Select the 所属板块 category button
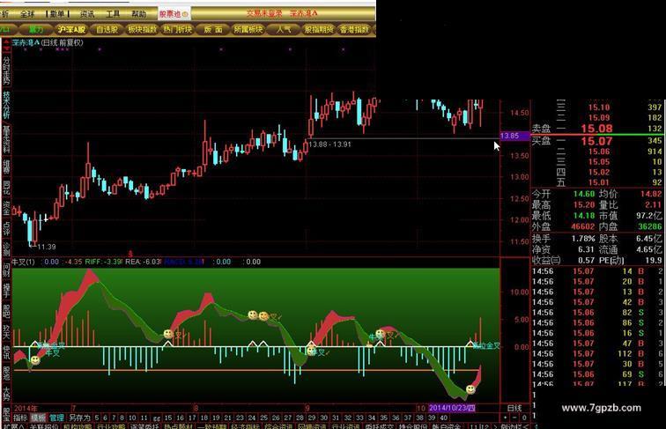Image resolution: width=666 pixels, height=429 pixels. (x=248, y=29)
